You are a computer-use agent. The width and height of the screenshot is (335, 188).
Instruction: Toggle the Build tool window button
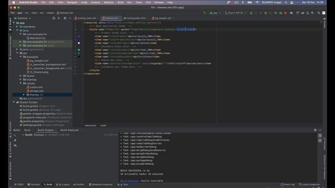point(48,184)
